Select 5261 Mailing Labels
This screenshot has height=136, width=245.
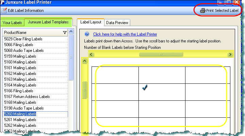pyautogui.click(x=35, y=120)
